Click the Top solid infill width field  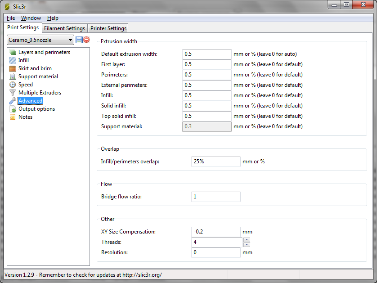click(207, 116)
